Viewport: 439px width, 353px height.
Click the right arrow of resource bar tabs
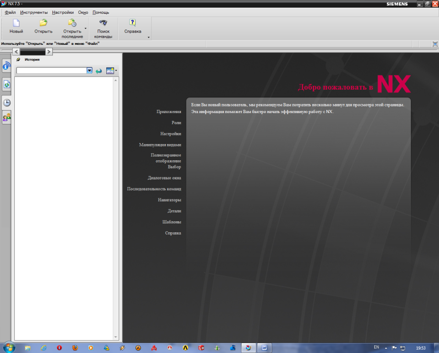[x=49, y=52]
